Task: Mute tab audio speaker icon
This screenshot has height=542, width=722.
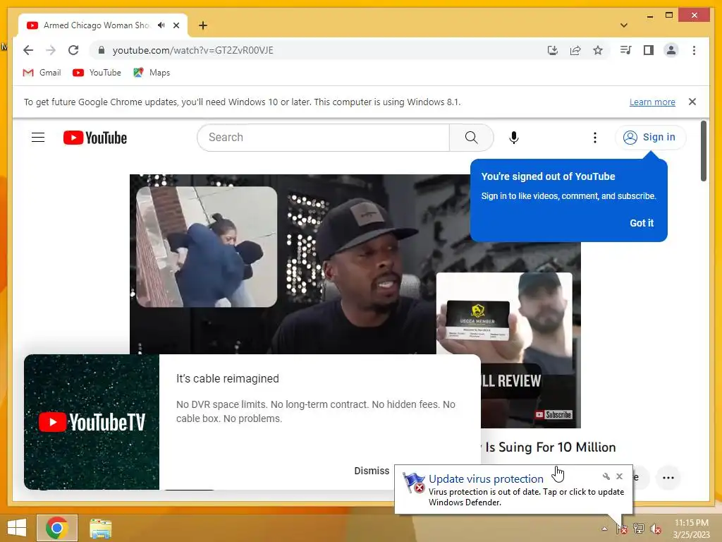Action: point(161,25)
